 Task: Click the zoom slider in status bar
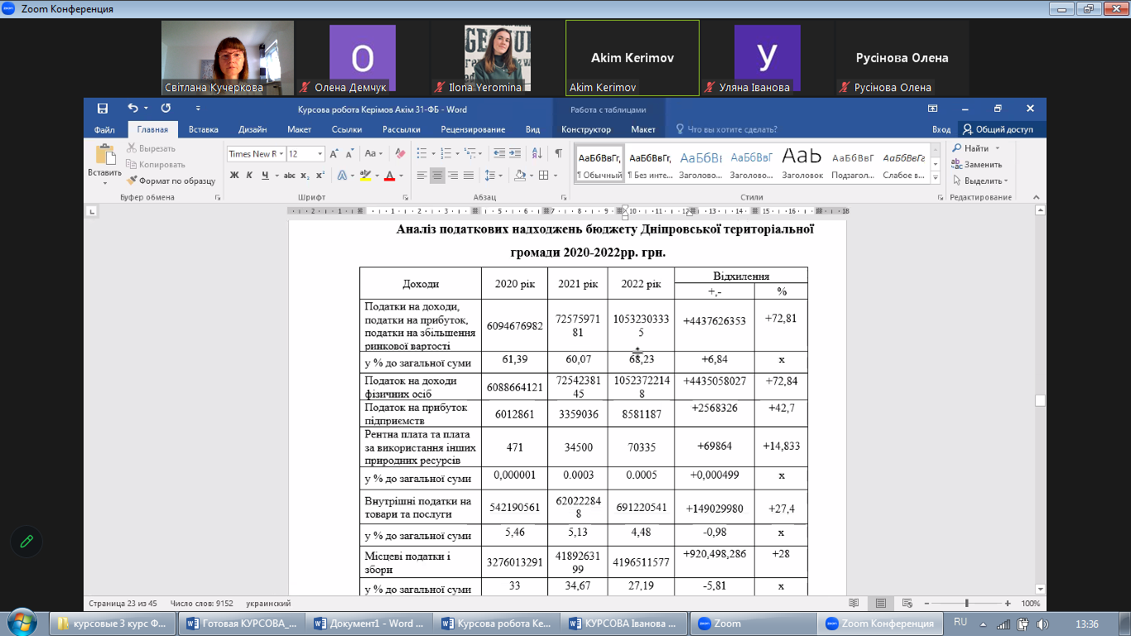click(x=966, y=604)
